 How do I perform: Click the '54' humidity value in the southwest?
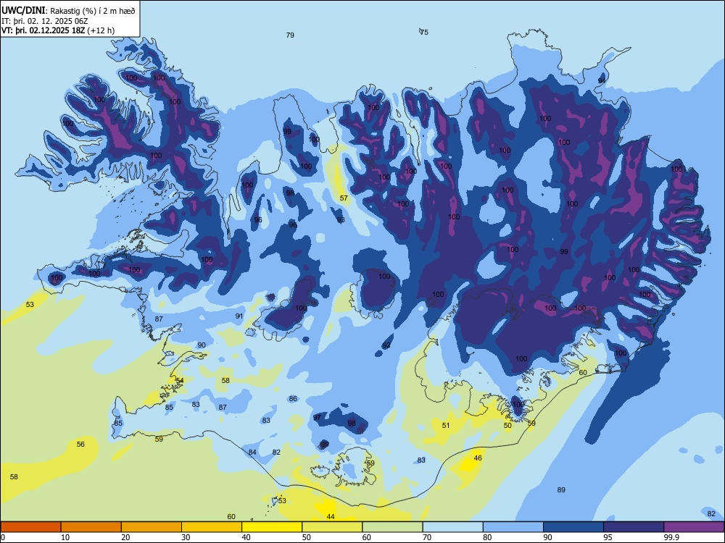(x=179, y=381)
